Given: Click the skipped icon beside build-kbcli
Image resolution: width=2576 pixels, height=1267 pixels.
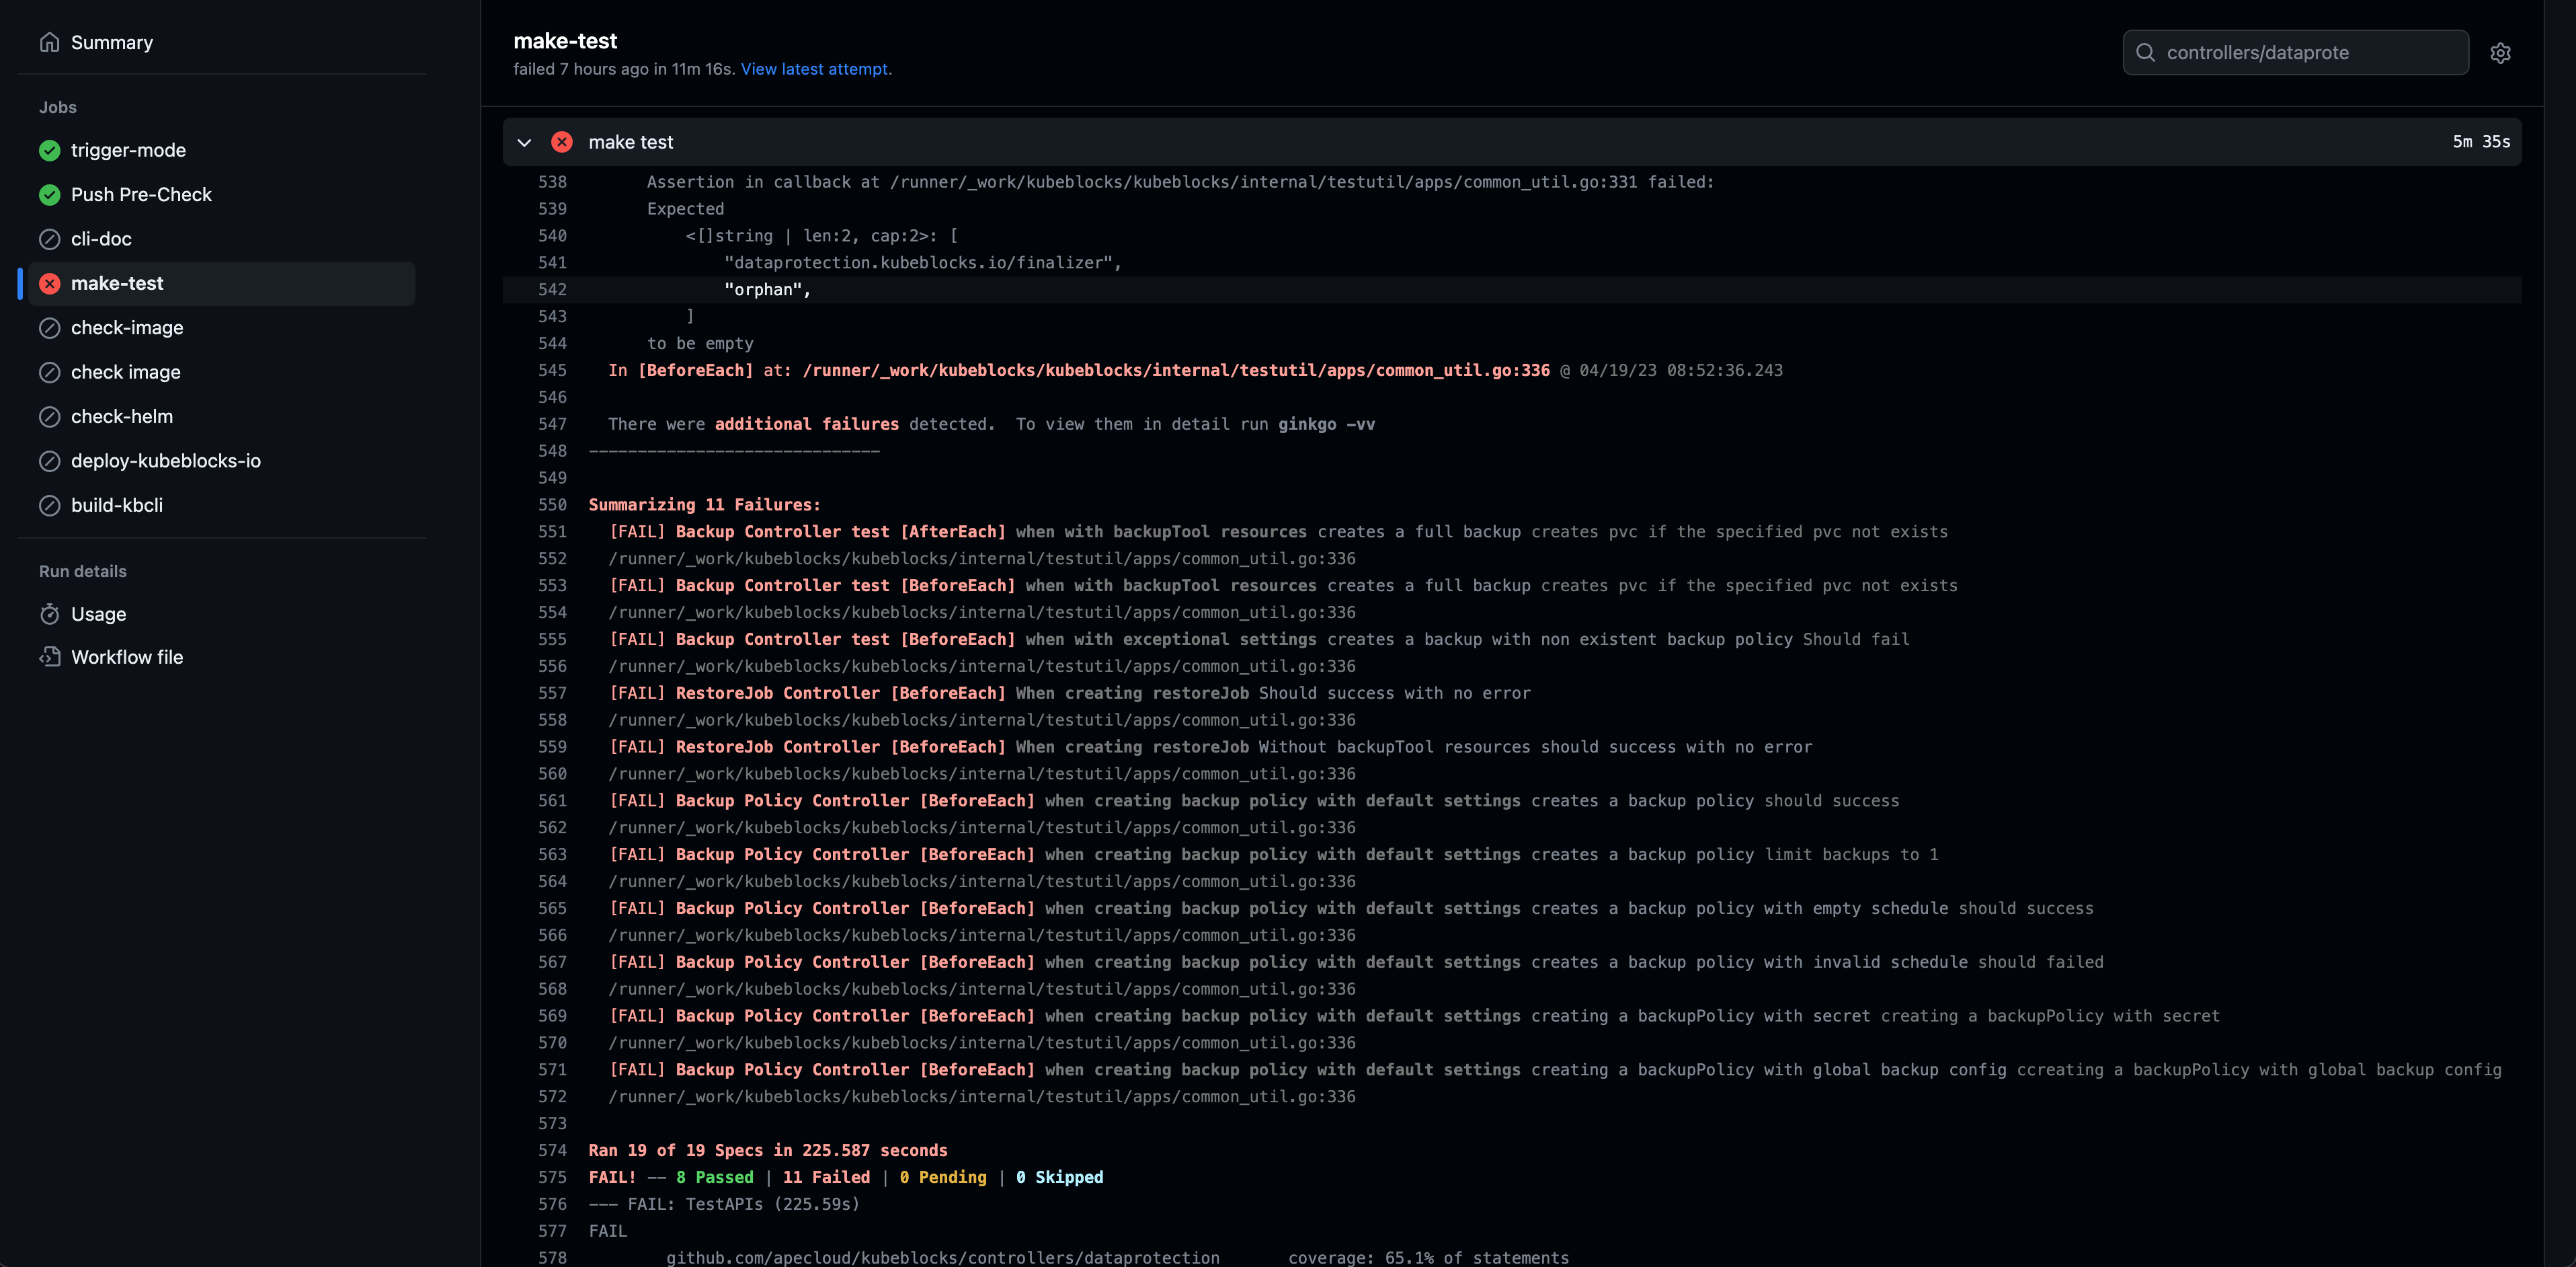Looking at the screenshot, I should coord(49,506).
